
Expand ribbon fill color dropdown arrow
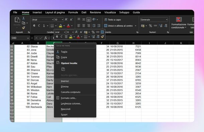tap(64, 26)
